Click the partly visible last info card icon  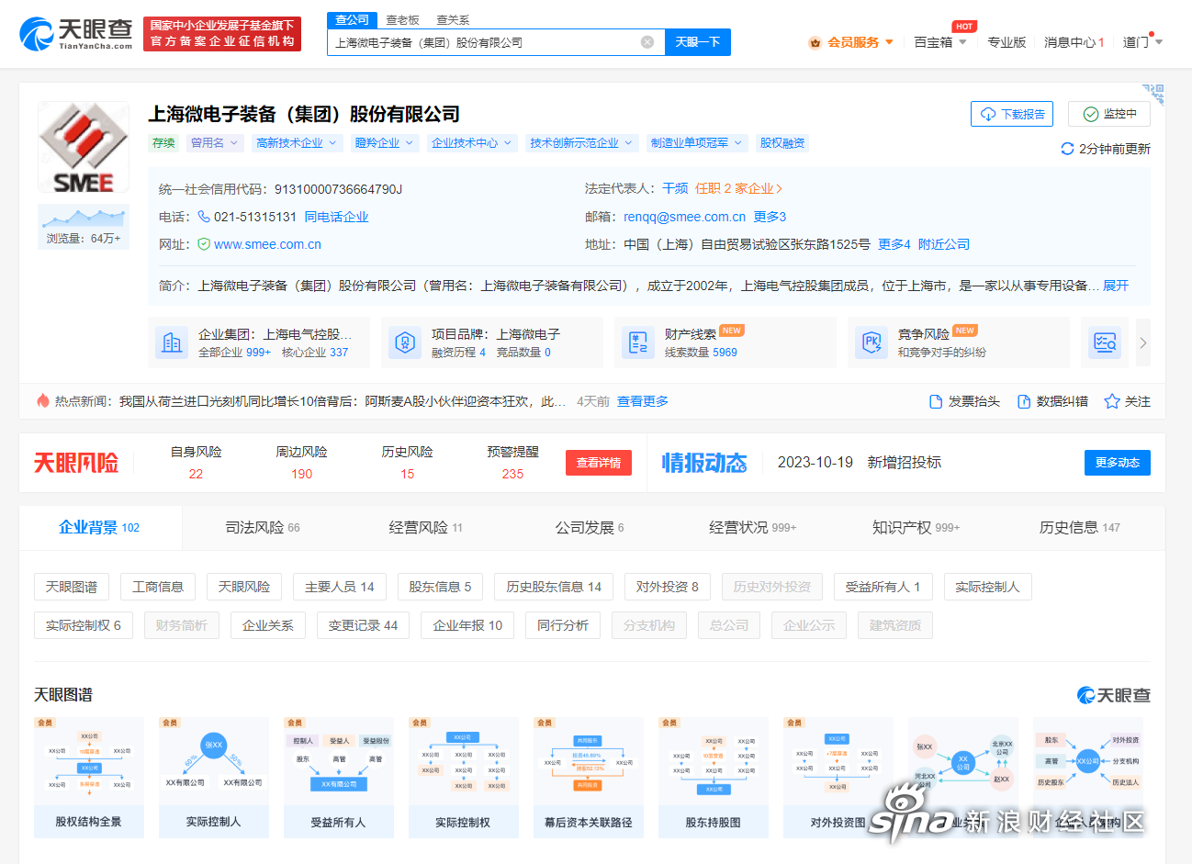coord(1105,342)
